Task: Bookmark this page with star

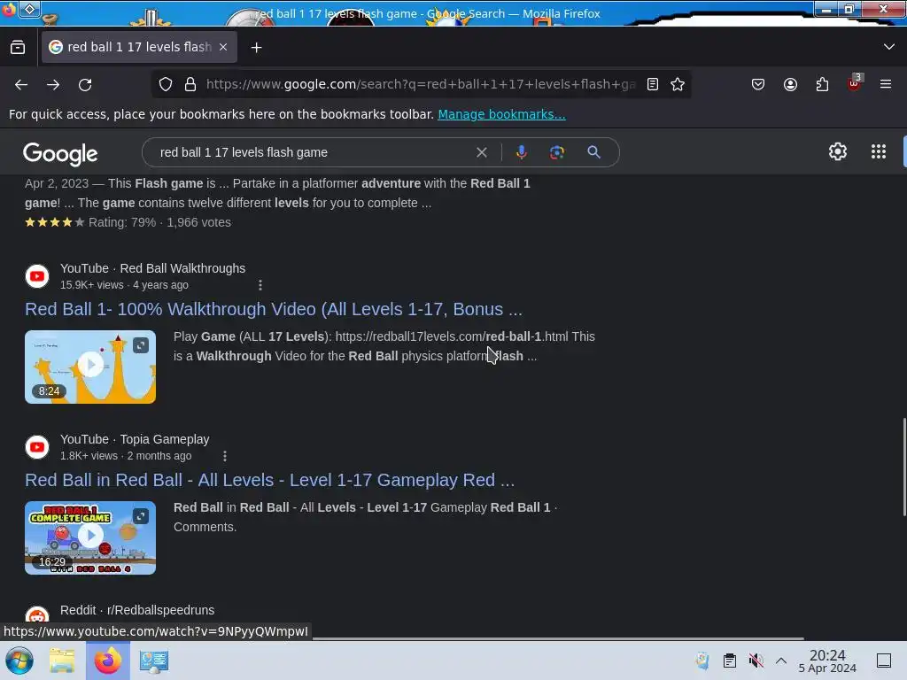Action: [678, 84]
